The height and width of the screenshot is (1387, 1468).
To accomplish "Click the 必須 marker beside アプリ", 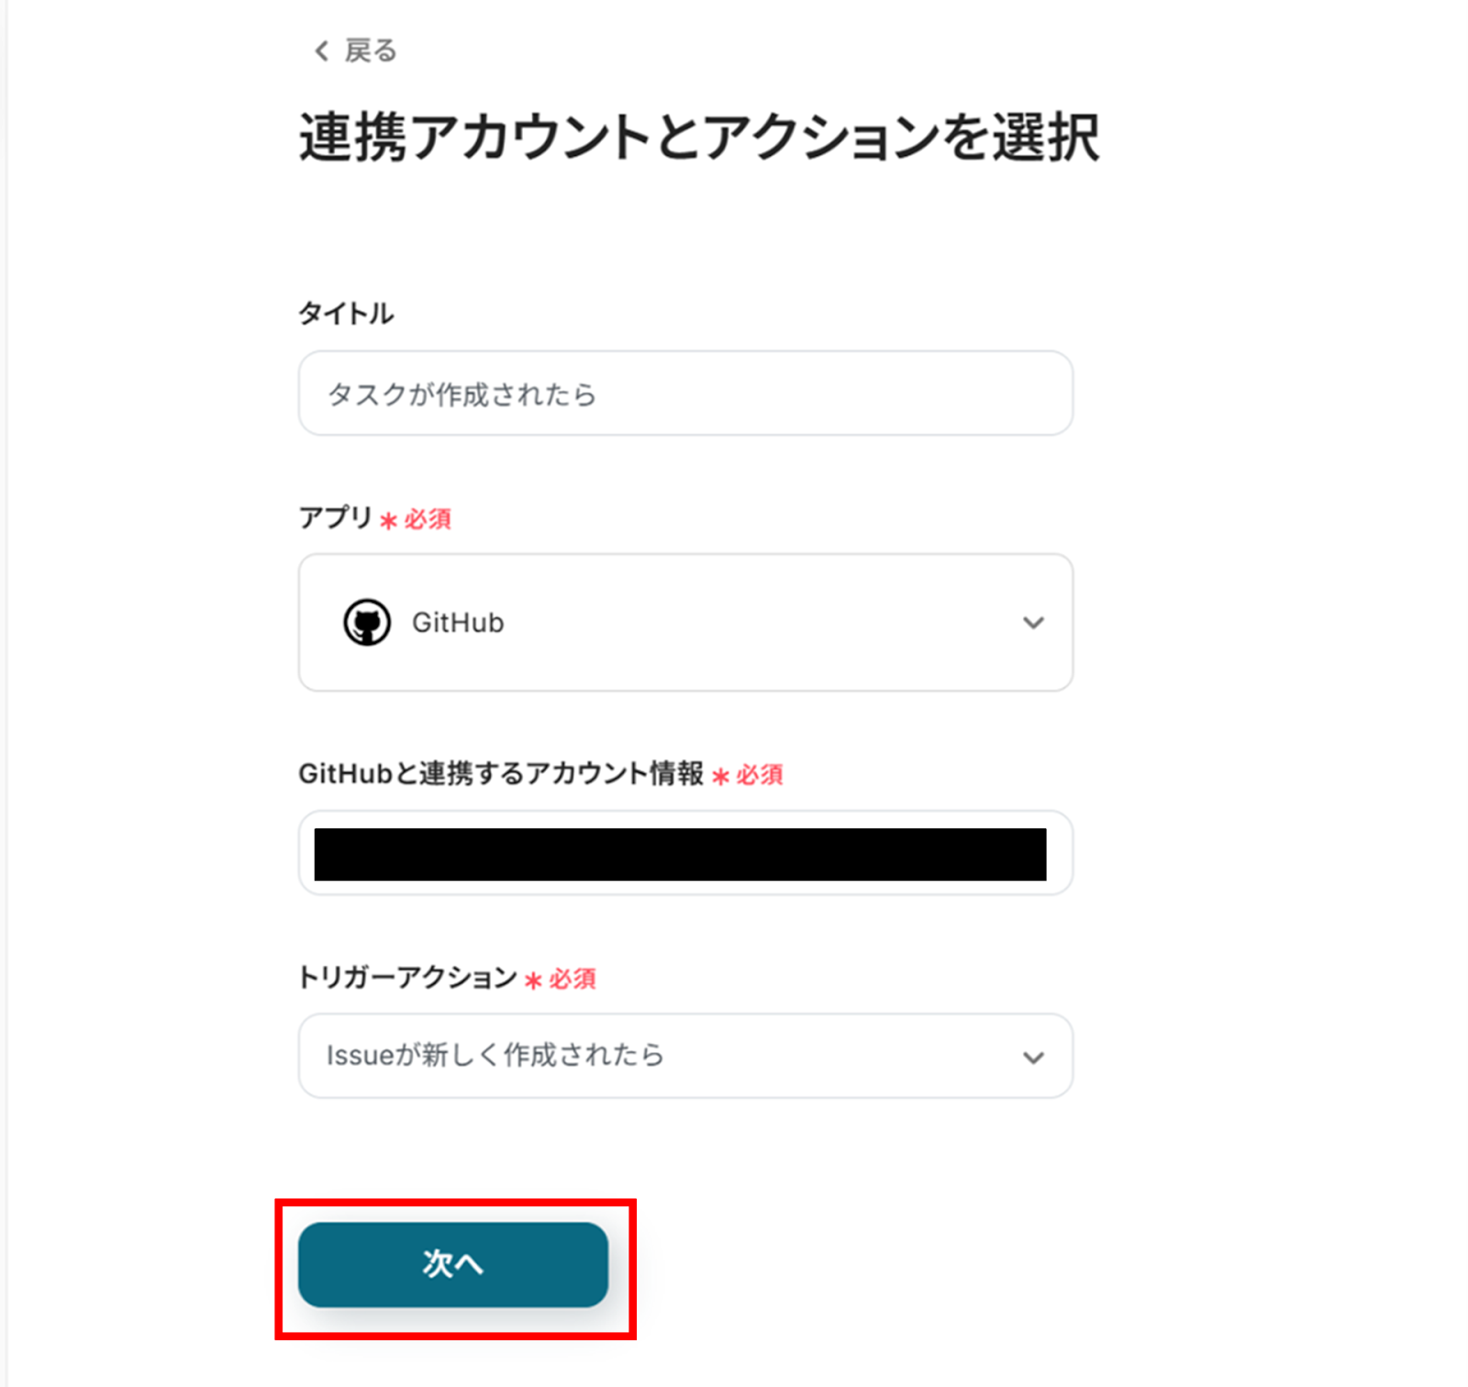I will pyautogui.click(x=428, y=520).
